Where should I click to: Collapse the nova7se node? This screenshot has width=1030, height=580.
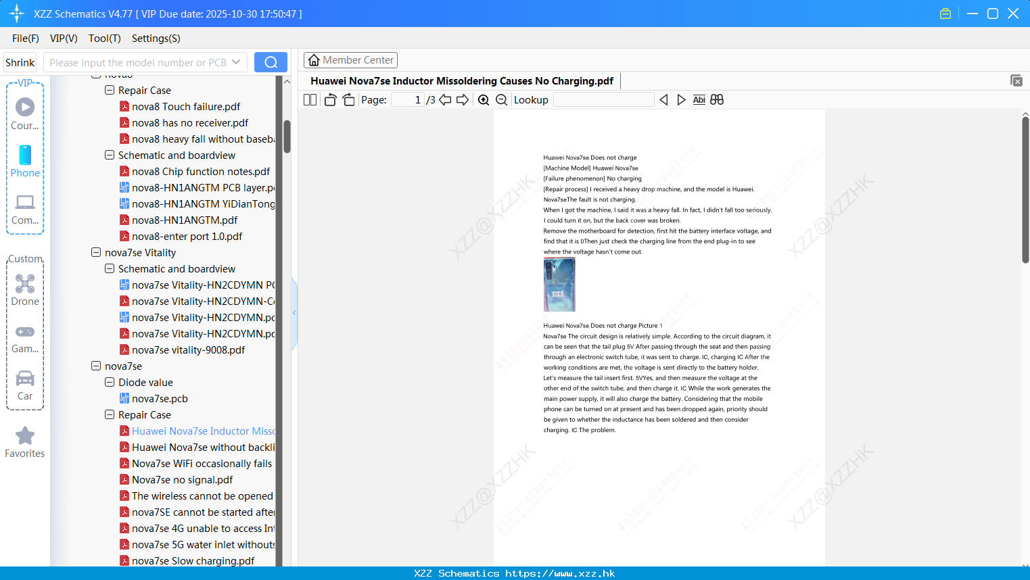pos(96,366)
